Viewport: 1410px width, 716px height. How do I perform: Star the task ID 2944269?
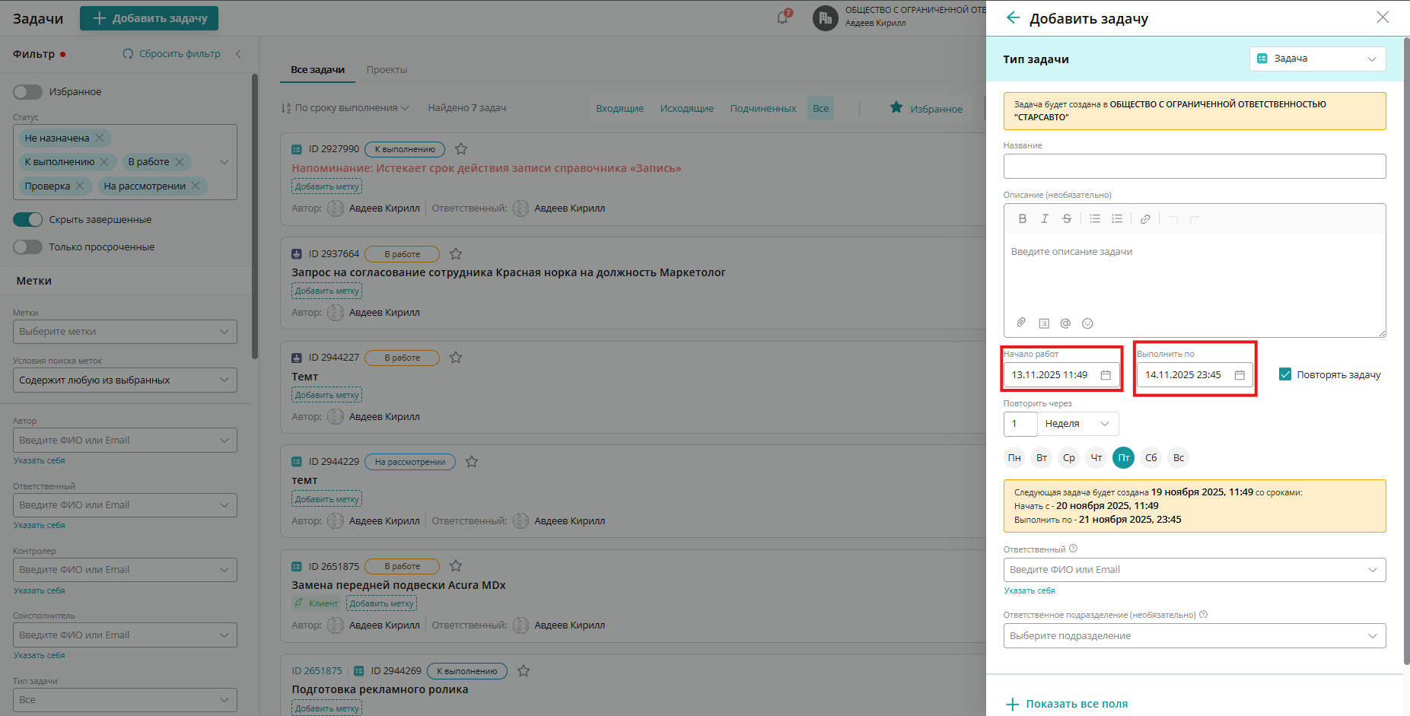[x=524, y=670]
